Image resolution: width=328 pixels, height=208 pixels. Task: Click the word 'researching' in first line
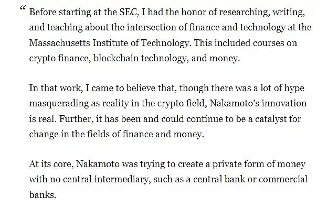pyautogui.click(x=244, y=13)
